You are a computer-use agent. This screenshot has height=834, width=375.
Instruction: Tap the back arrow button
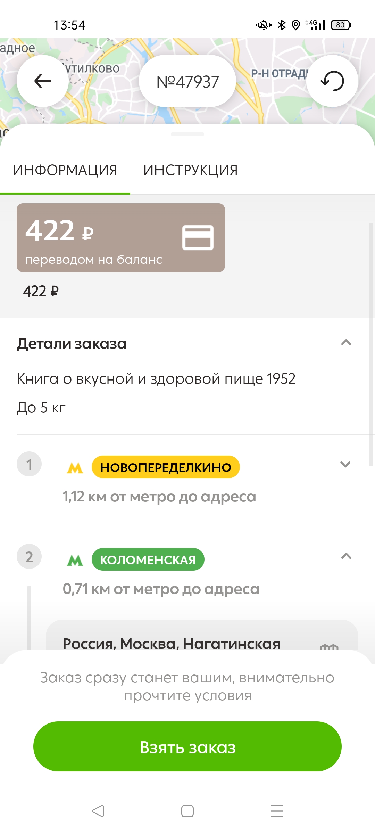tap(43, 81)
